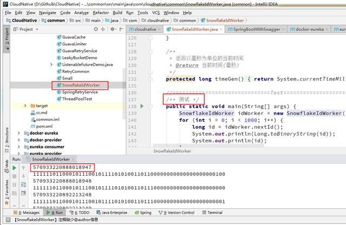Expand the folded timeGen method at line 132

[x=150, y=79]
